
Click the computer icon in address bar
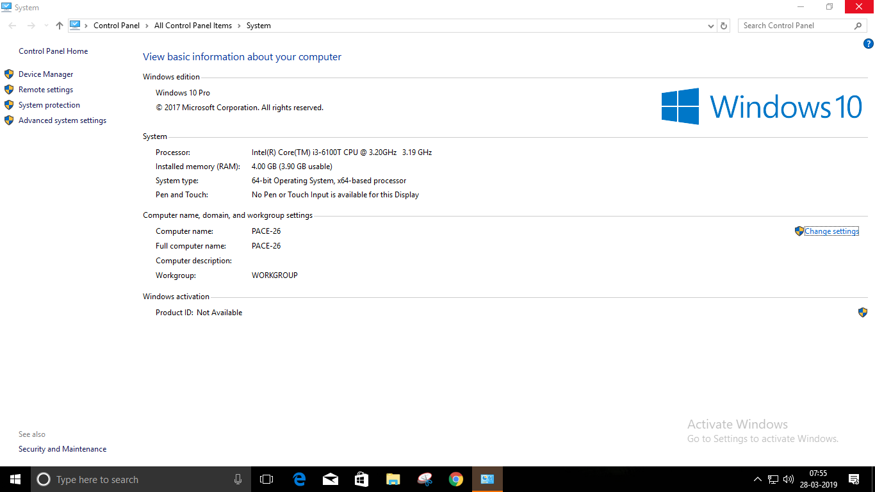pyautogui.click(x=75, y=26)
